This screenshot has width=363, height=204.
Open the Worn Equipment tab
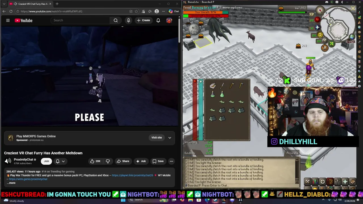pos(337,182)
